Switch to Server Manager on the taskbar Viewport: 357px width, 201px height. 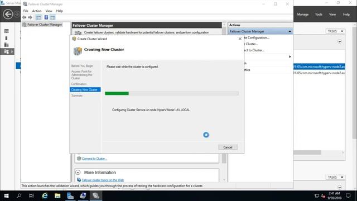(x=70, y=196)
